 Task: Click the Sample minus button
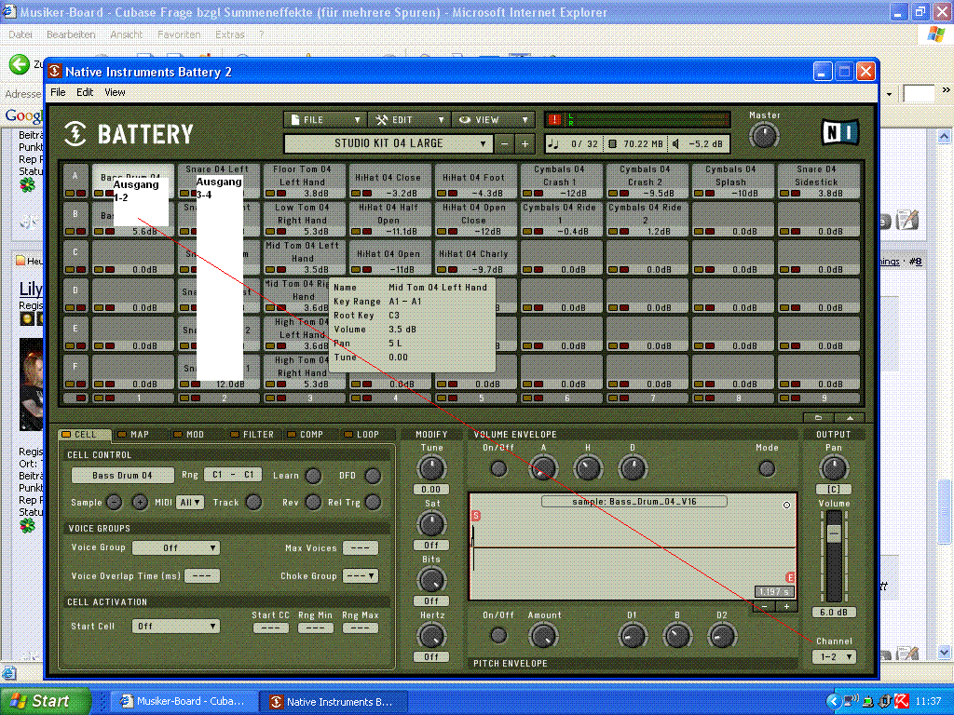click(x=114, y=502)
